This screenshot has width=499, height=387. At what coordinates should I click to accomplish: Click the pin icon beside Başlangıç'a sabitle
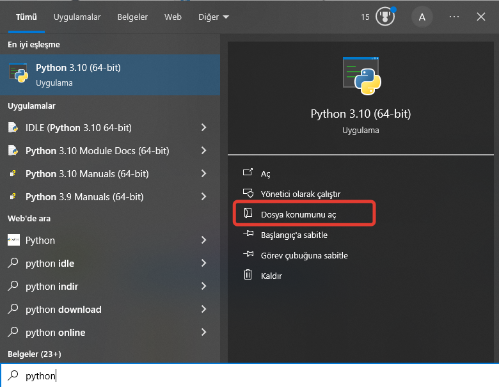pyautogui.click(x=248, y=235)
